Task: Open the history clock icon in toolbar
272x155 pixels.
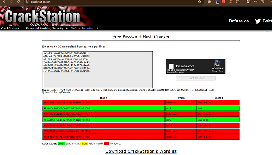Action: tap(263, 2)
